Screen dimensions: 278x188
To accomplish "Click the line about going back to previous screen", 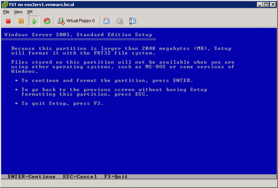I will coord(114,92).
